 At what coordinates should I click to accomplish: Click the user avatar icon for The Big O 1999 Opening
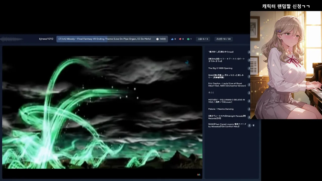(x=249, y=68)
